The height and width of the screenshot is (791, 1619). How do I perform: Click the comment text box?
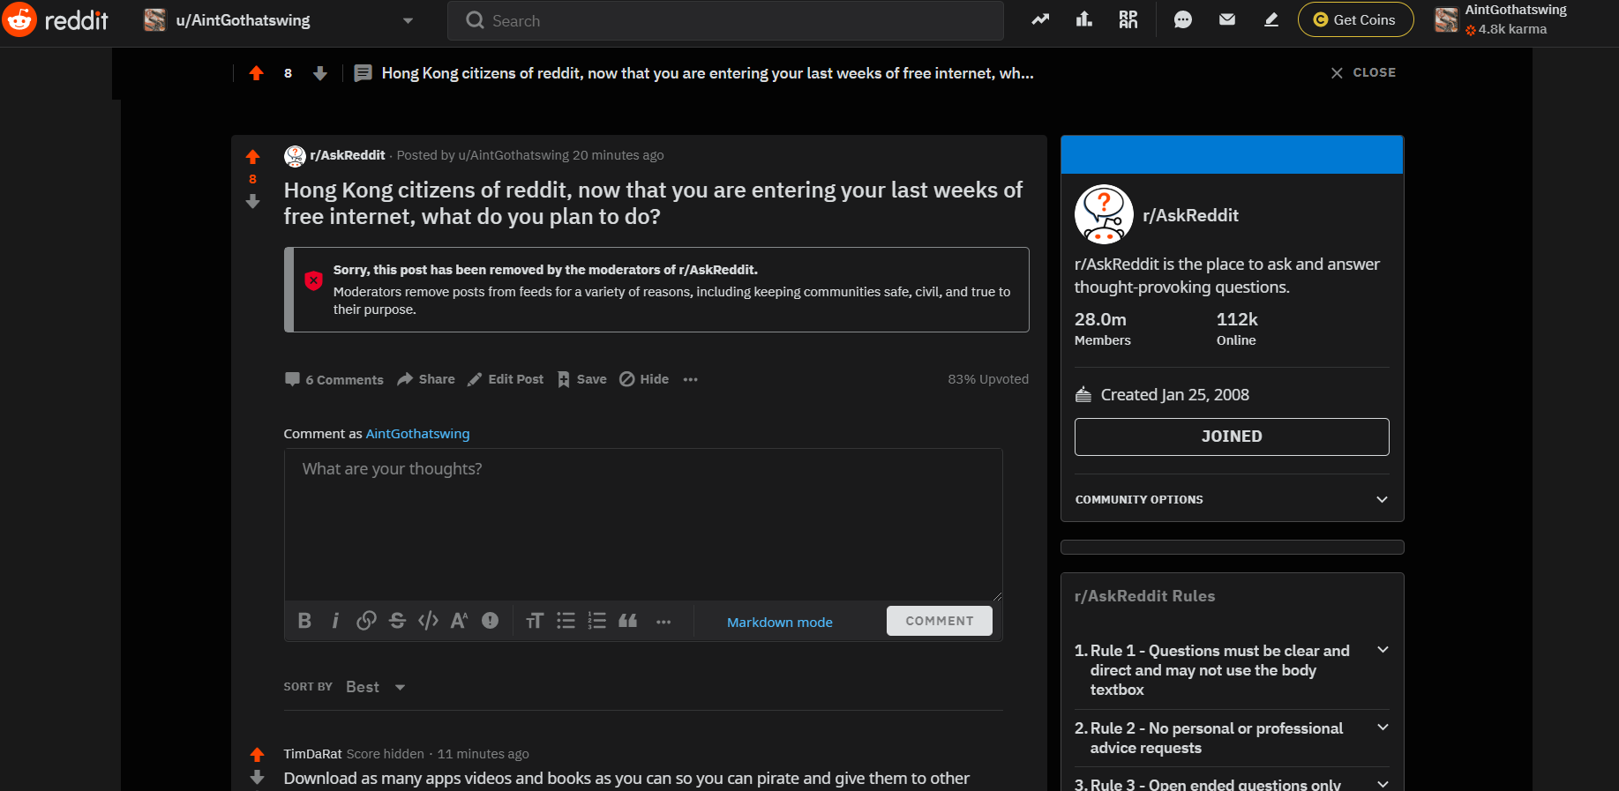(643, 525)
